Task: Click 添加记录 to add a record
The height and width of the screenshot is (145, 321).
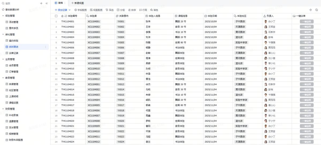Action: tap(61, 10)
